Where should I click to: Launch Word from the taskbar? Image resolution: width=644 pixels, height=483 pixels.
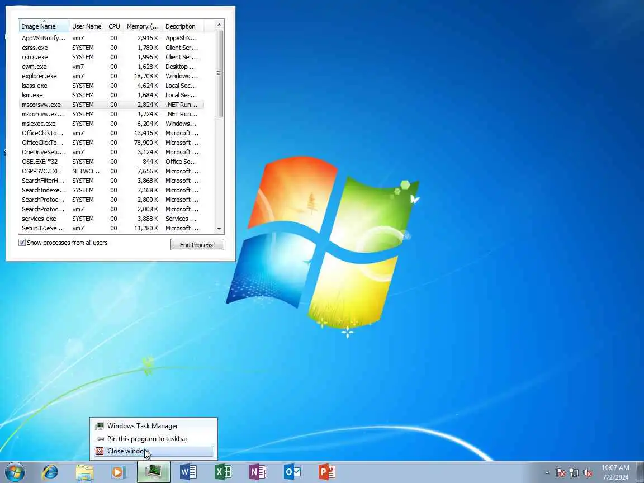click(x=188, y=472)
